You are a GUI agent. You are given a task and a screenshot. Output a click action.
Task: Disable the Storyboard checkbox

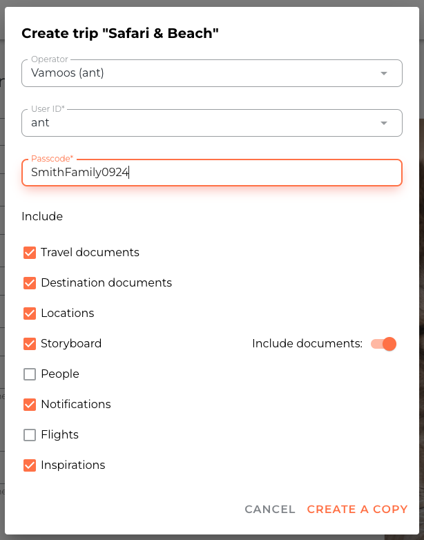[x=30, y=344]
